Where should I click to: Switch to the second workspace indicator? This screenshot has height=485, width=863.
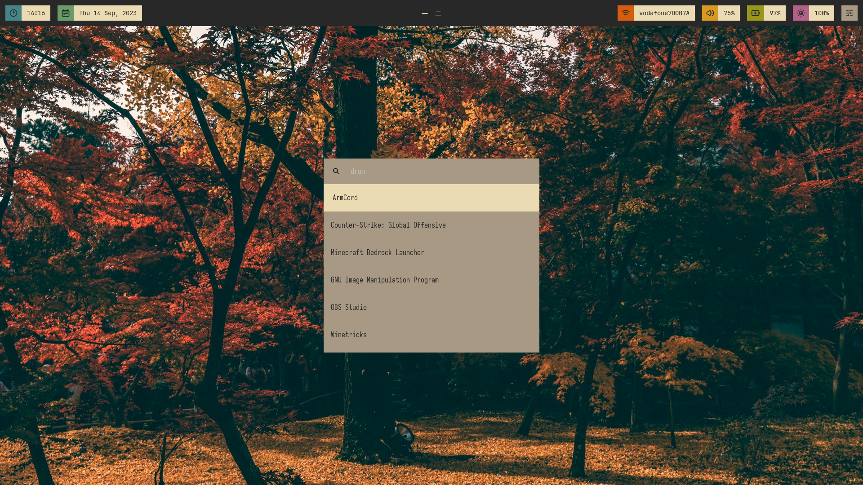tap(438, 13)
